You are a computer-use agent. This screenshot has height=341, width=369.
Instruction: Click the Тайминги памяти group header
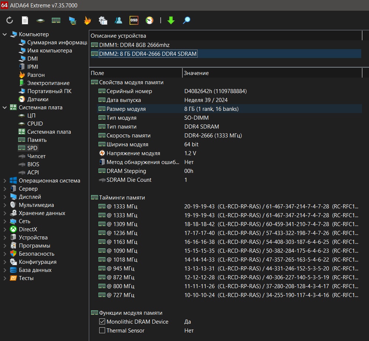[118, 198]
